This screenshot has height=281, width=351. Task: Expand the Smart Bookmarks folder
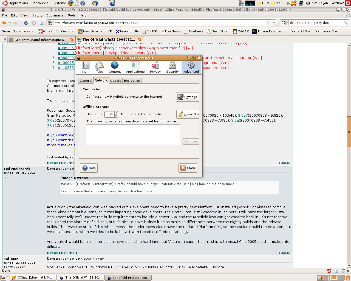[18, 31]
